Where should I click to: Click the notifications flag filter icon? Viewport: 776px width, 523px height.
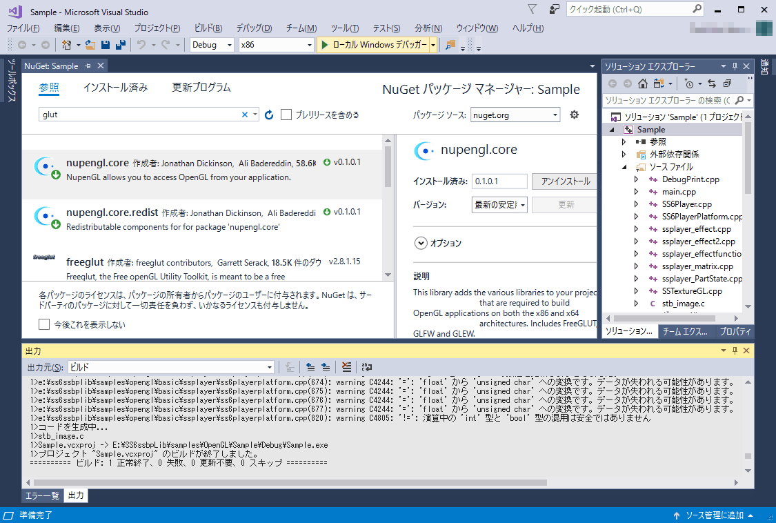coord(532,10)
